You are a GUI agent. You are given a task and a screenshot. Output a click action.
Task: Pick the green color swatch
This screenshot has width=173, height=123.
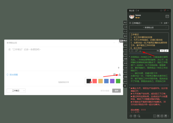click(118, 81)
